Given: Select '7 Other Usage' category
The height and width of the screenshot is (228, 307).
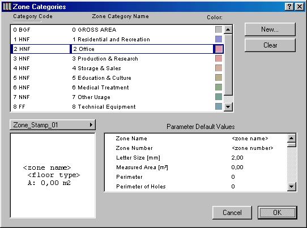Looking at the screenshot, I should tap(117, 97).
